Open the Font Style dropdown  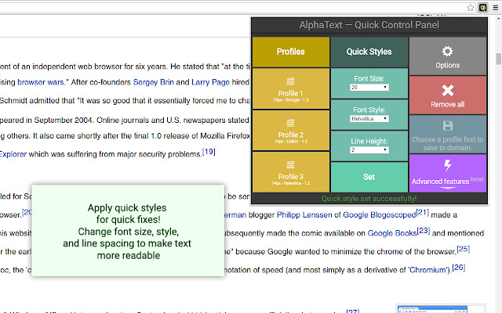369,119
